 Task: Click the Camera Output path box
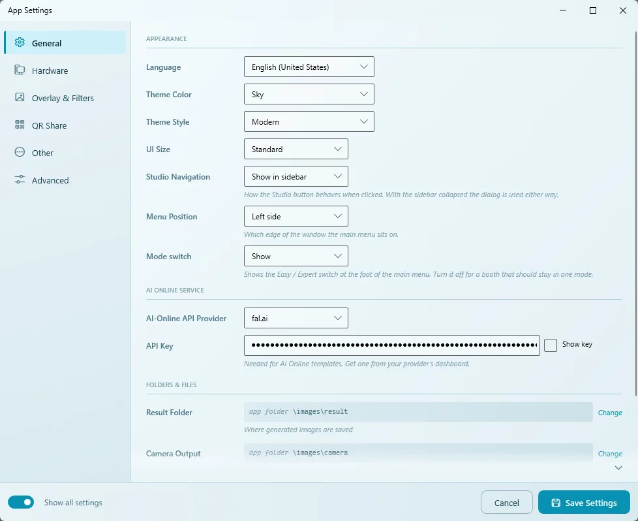pos(418,453)
